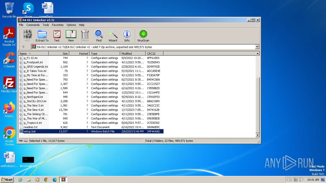This screenshot has height=183, width=326.
Task: Open Edge from the taskbar
Action: click(55, 180)
